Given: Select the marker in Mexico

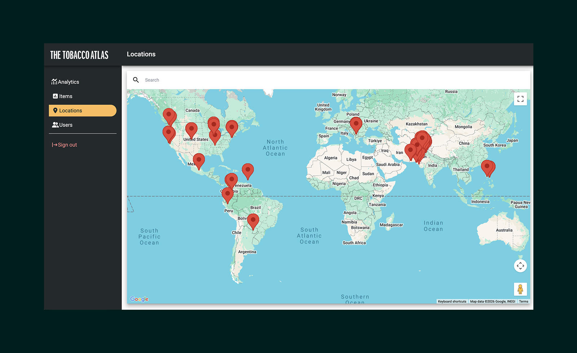Looking at the screenshot, I should [199, 160].
